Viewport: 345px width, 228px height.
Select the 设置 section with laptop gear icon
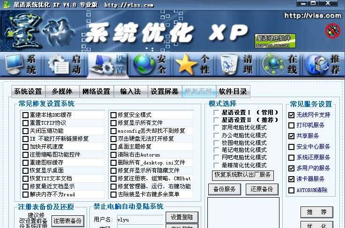(x=108, y=64)
